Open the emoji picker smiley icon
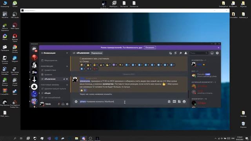 [184, 102]
